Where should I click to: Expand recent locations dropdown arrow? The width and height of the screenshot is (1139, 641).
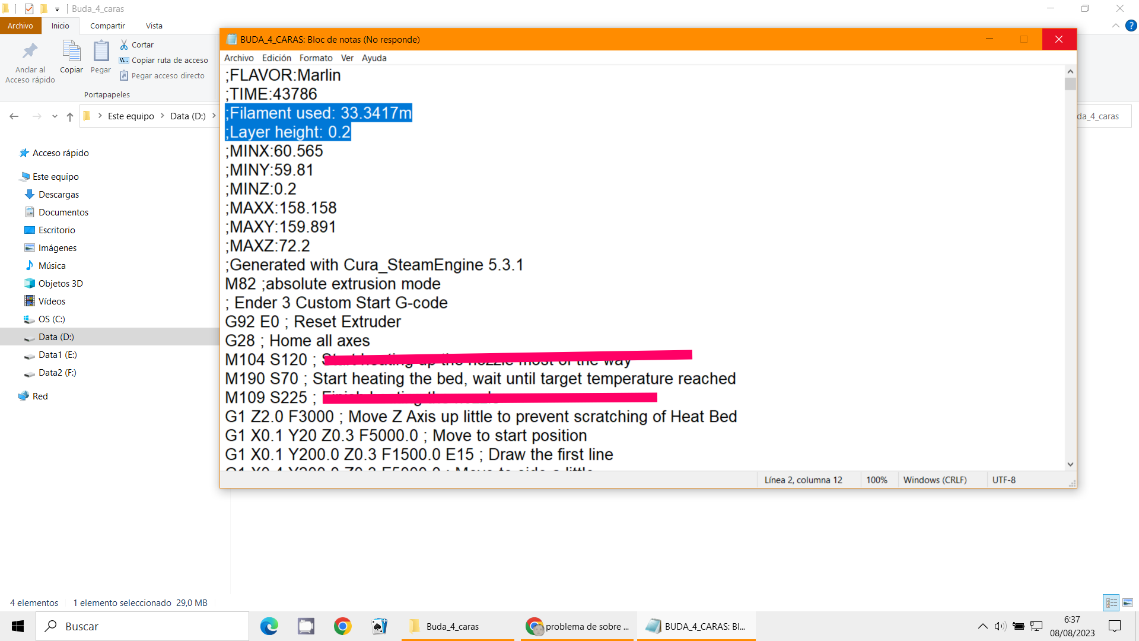click(55, 116)
